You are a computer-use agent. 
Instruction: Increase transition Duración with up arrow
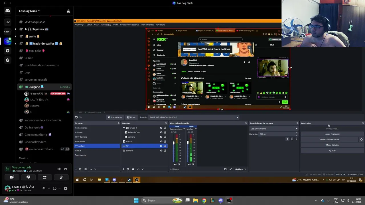coord(297,133)
